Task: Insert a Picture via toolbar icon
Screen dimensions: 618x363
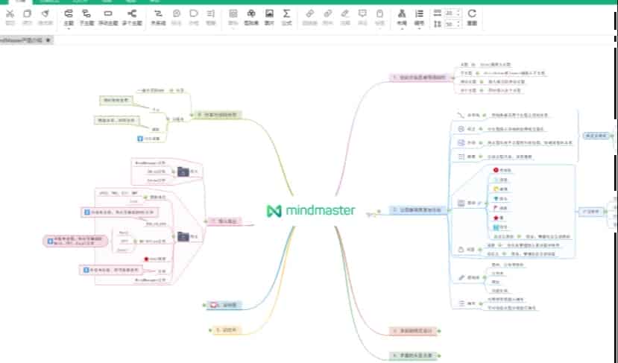Action: pyautogui.click(x=269, y=14)
